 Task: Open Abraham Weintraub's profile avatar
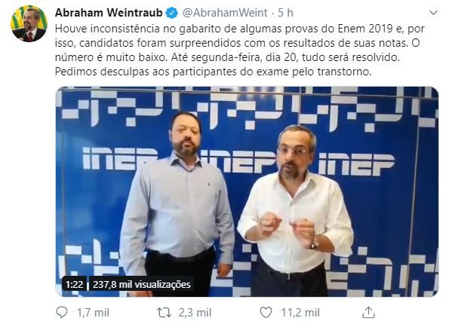pyautogui.click(x=29, y=23)
